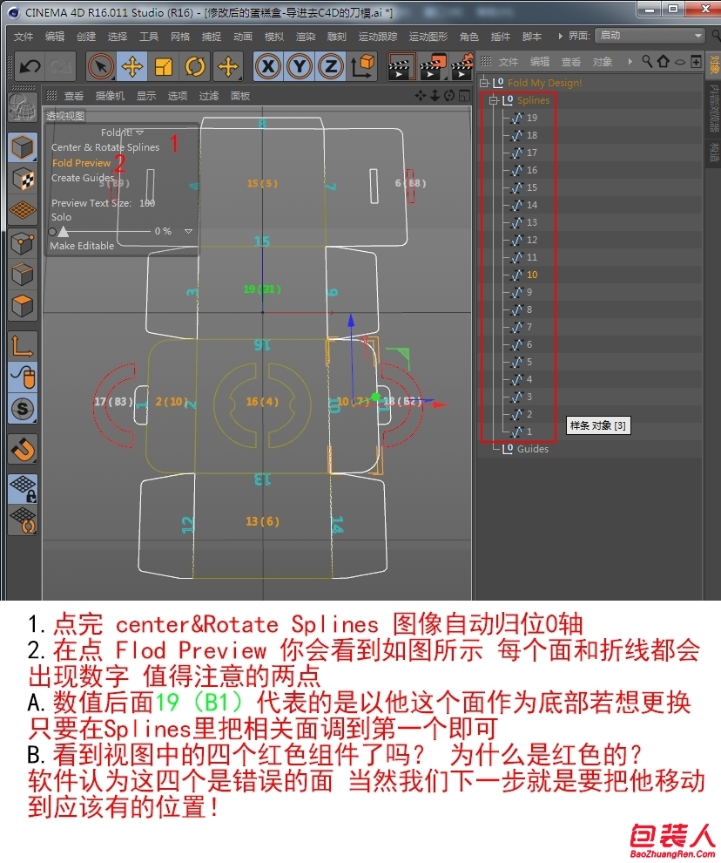Click the viewport rotate navigation icon
Screen dimensions: 721x863
point(449,96)
